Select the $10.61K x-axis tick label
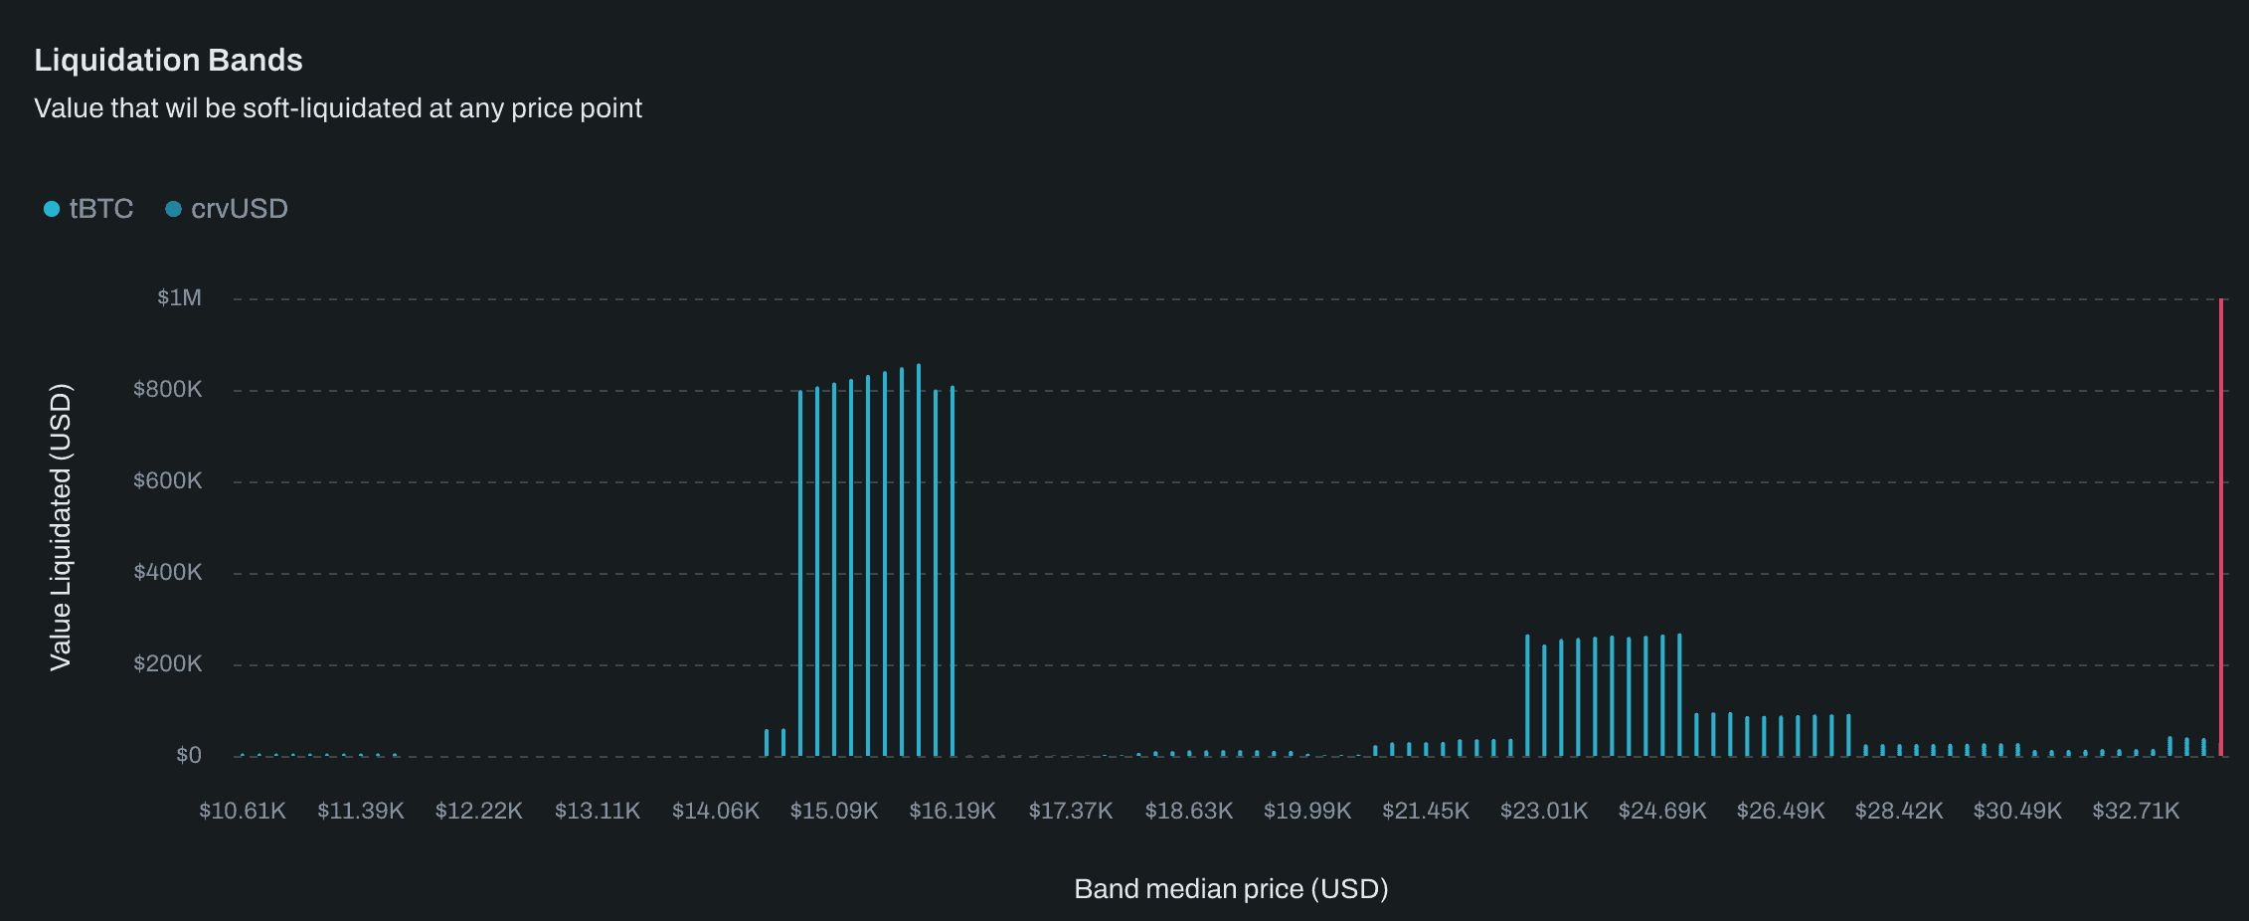Screen dimensions: 2249x921 tap(242, 811)
